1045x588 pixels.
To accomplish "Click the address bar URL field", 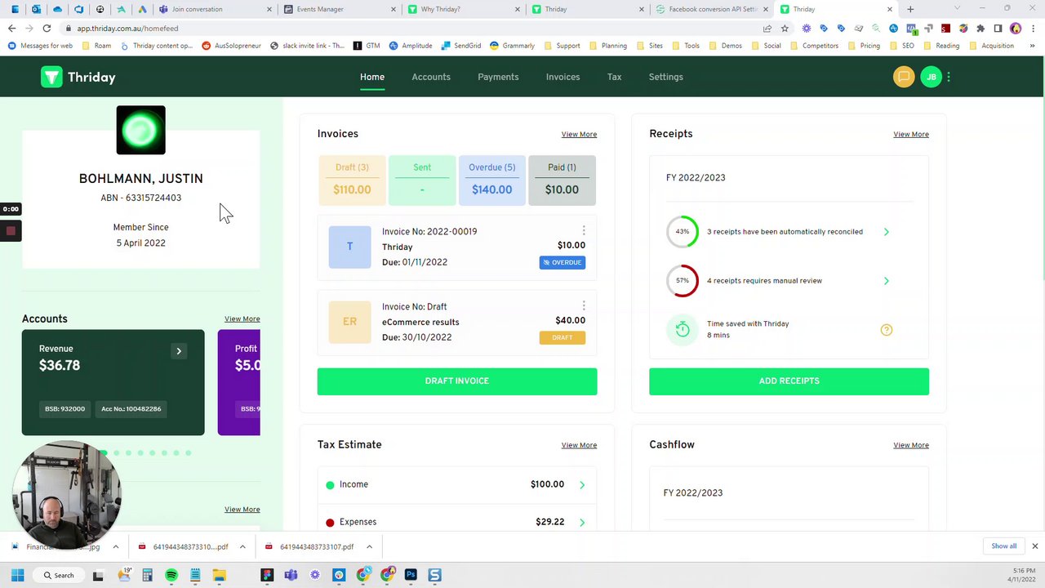I will point(408,28).
